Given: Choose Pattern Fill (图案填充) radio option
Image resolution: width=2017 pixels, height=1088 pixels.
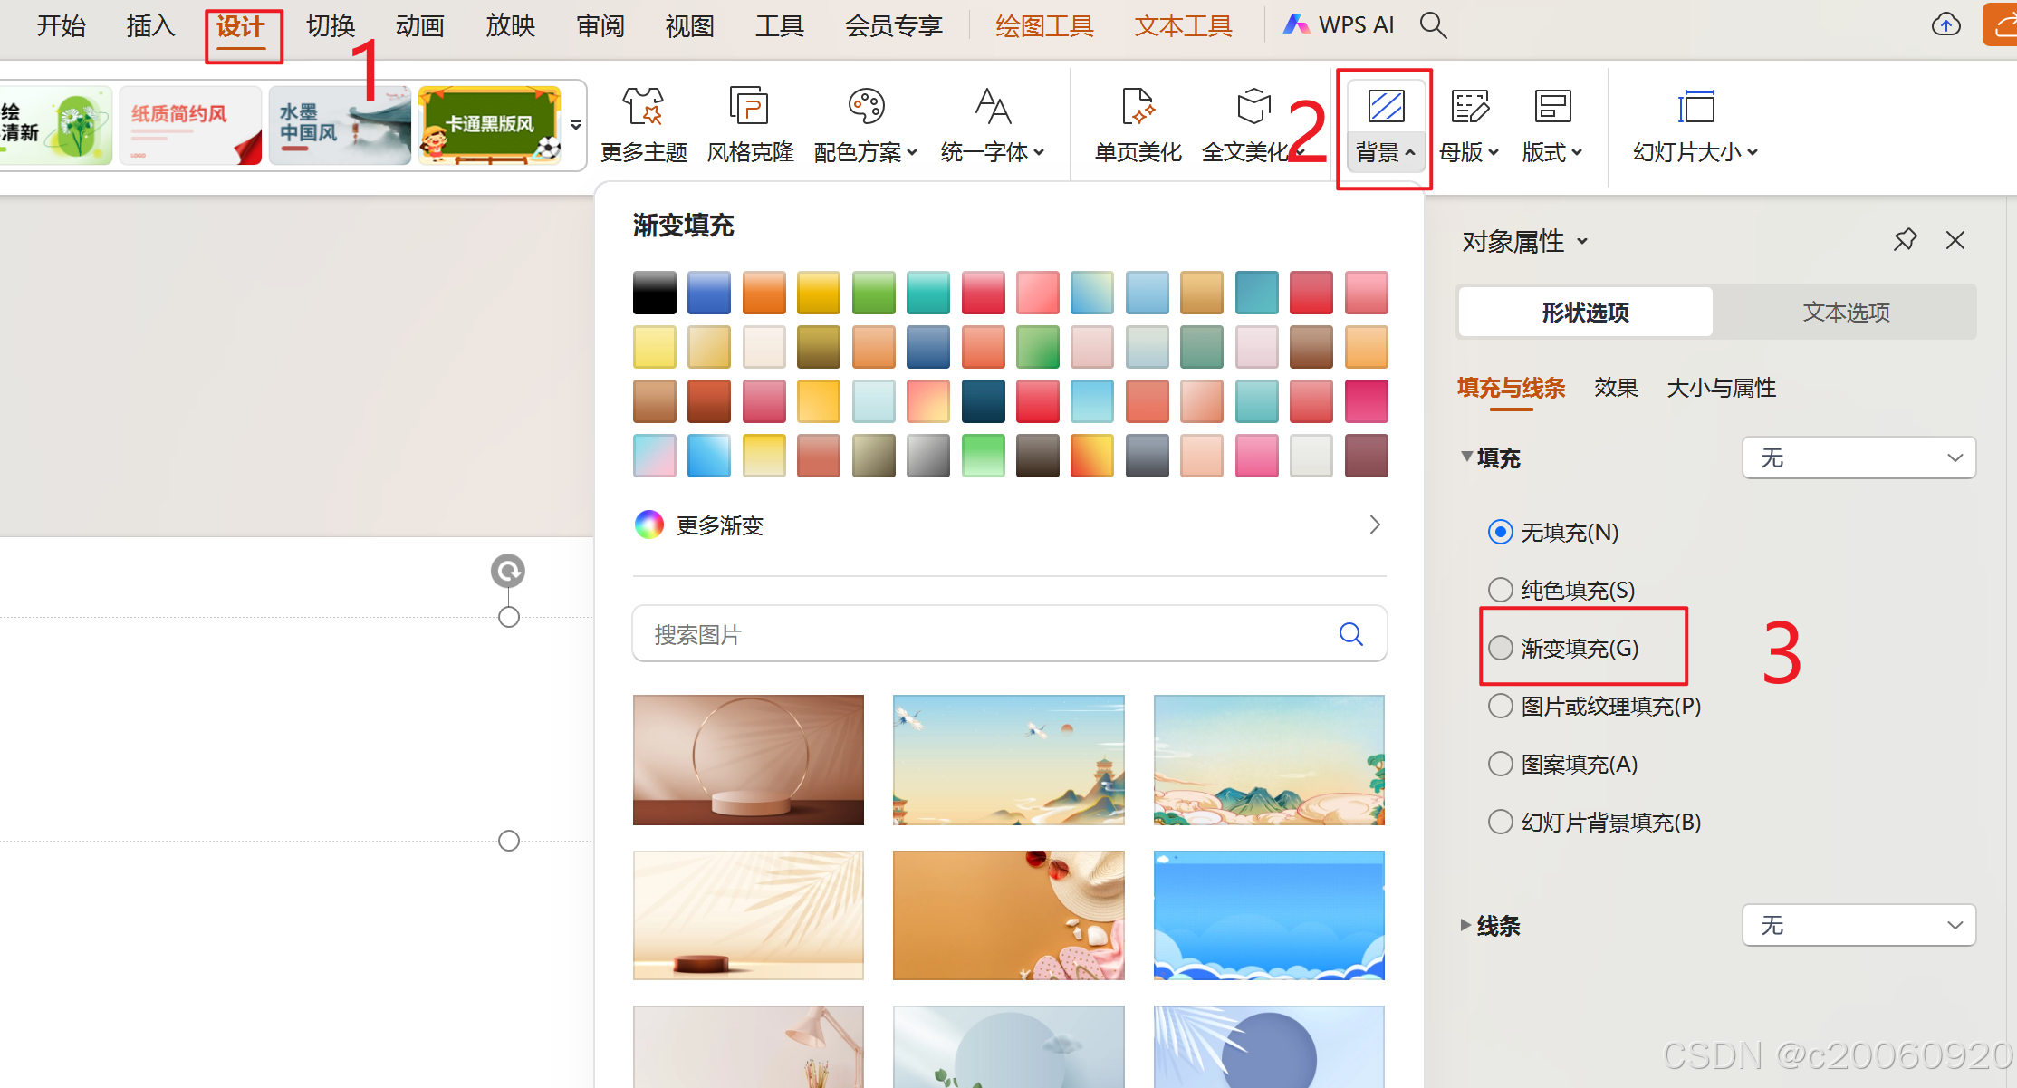Looking at the screenshot, I should [x=1501, y=764].
